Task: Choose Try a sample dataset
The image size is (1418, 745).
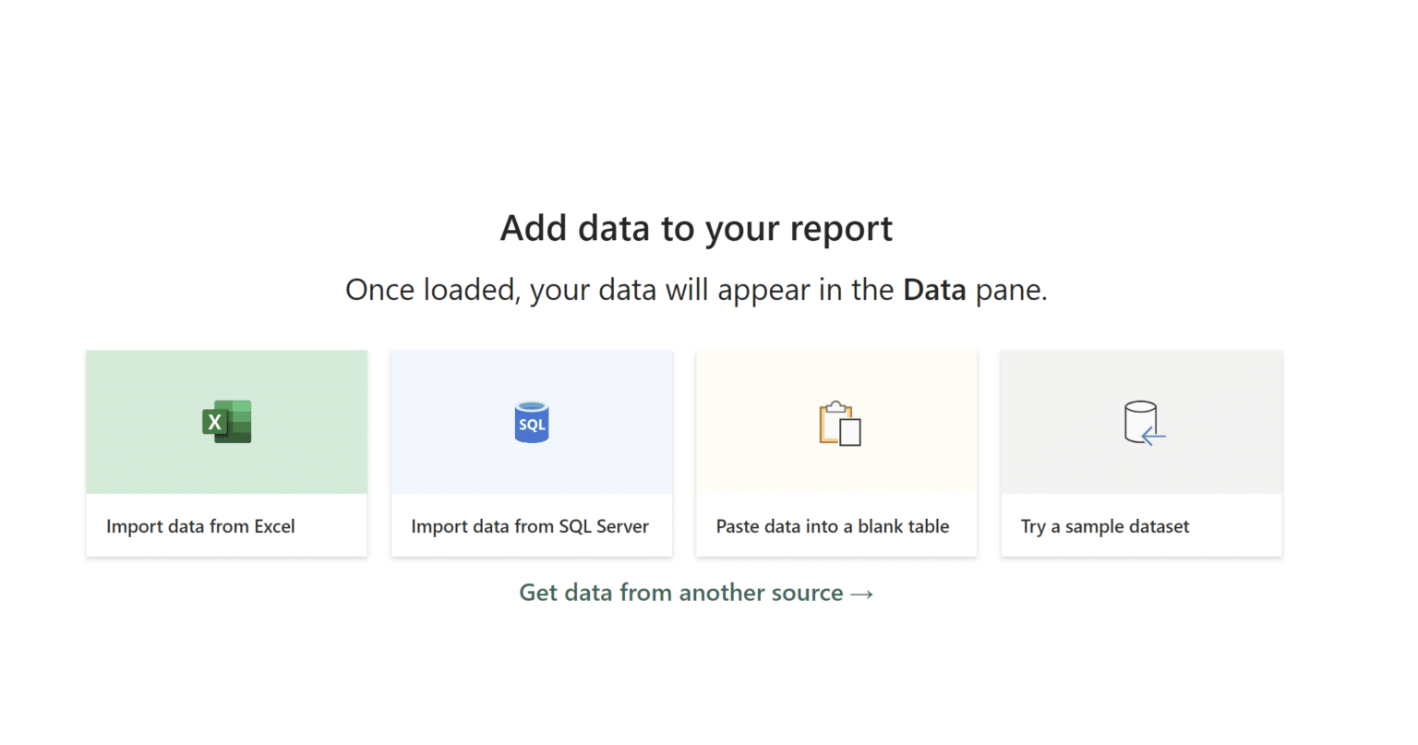Action: point(1140,452)
